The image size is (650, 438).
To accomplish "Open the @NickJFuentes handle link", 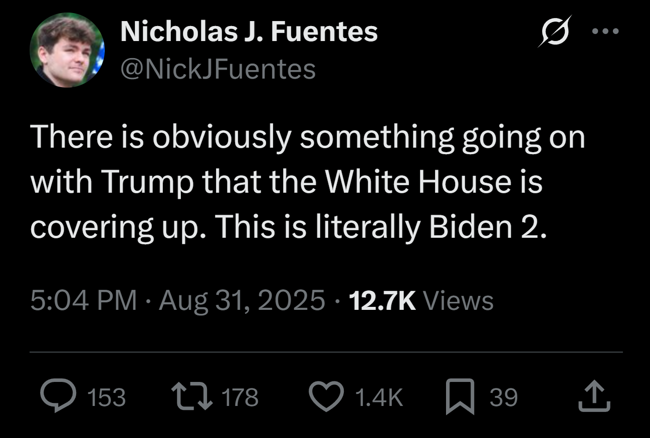I will 218,69.
